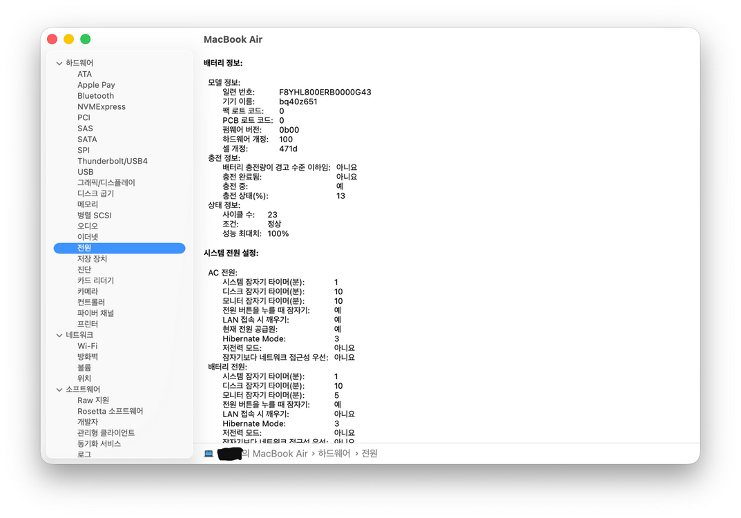Click the serial number F8YHL800ERB0000G43
The width and height of the screenshot is (741, 518).
[325, 92]
